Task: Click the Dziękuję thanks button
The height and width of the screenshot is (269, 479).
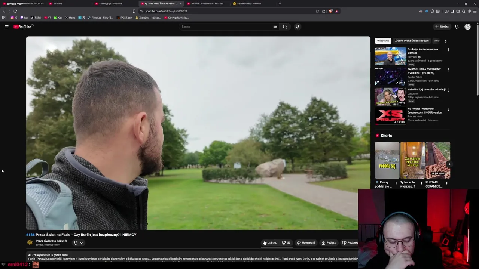Action: click(x=350, y=243)
